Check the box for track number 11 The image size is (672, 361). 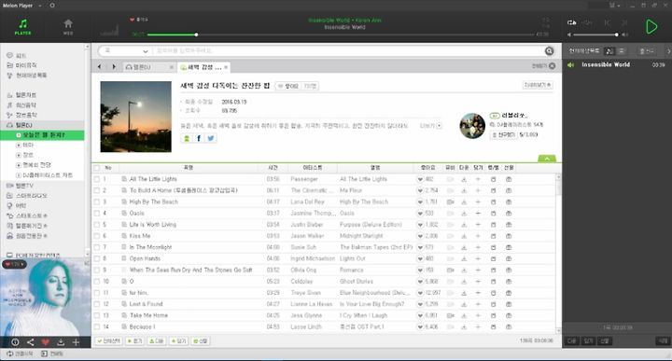[x=97, y=293]
